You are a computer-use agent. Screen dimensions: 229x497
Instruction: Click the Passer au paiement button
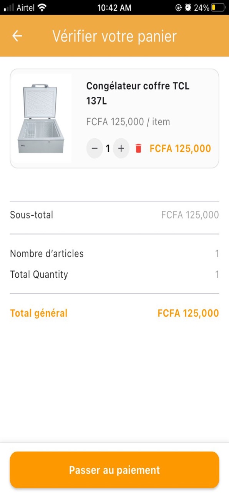pyautogui.click(x=114, y=470)
